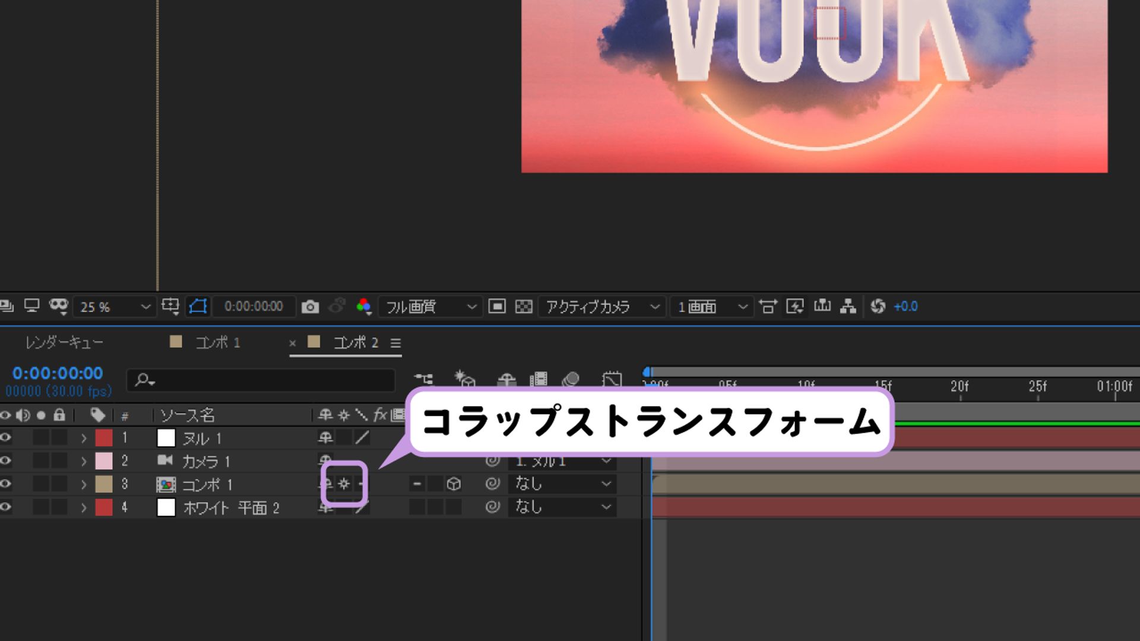
Task: Open the parent dropdown for コンポ 1
Action: (561, 484)
